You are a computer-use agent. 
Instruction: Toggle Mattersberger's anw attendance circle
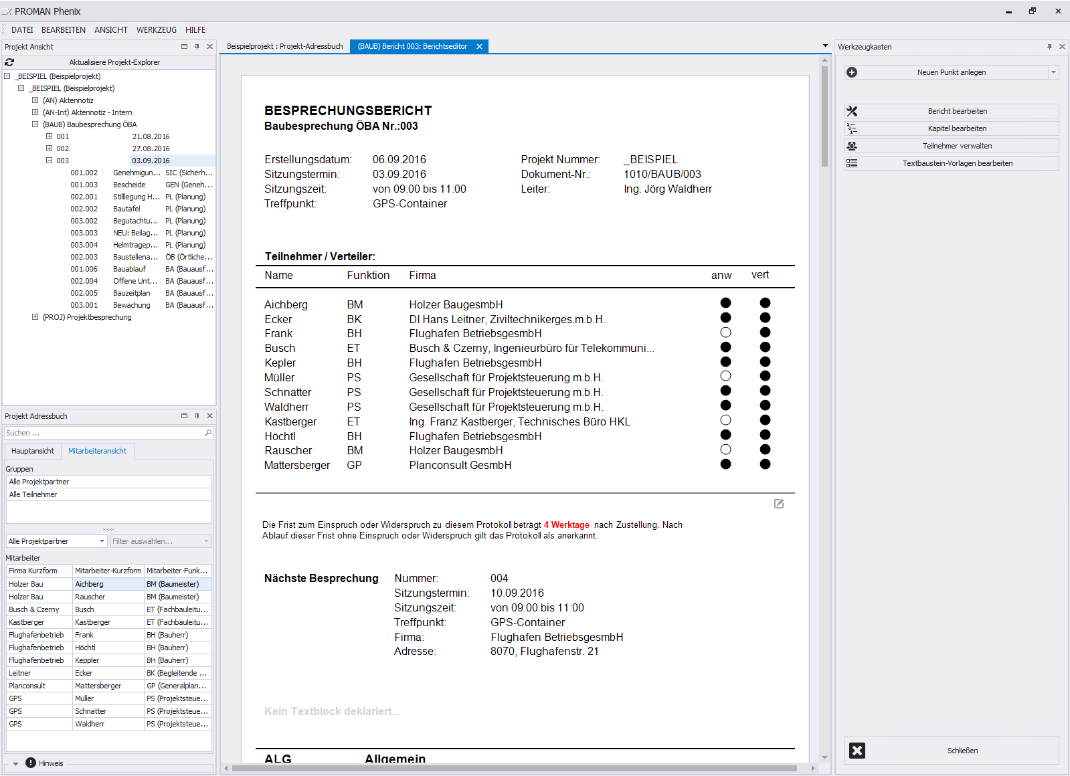pos(725,464)
